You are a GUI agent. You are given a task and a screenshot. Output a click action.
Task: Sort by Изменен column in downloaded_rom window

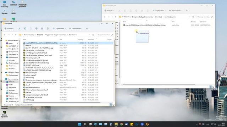click(203, 22)
